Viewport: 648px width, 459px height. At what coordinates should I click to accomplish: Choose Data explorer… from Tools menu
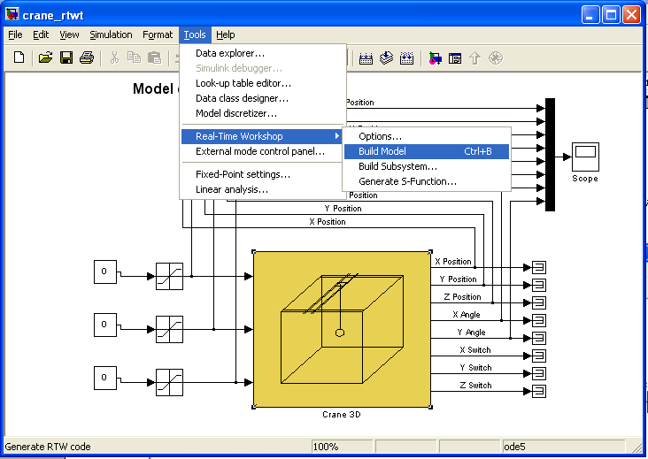click(262, 53)
